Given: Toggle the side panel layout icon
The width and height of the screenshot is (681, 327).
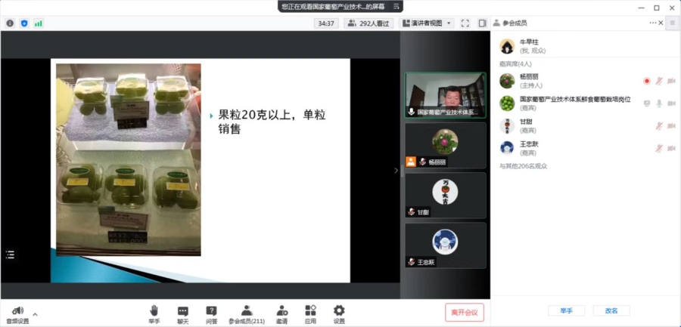Looking at the screenshot, I should pyautogui.click(x=482, y=23).
